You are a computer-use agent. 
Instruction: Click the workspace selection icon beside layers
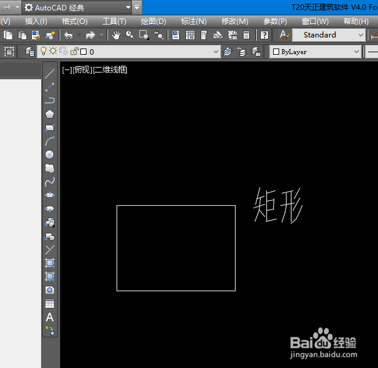(9, 52)
